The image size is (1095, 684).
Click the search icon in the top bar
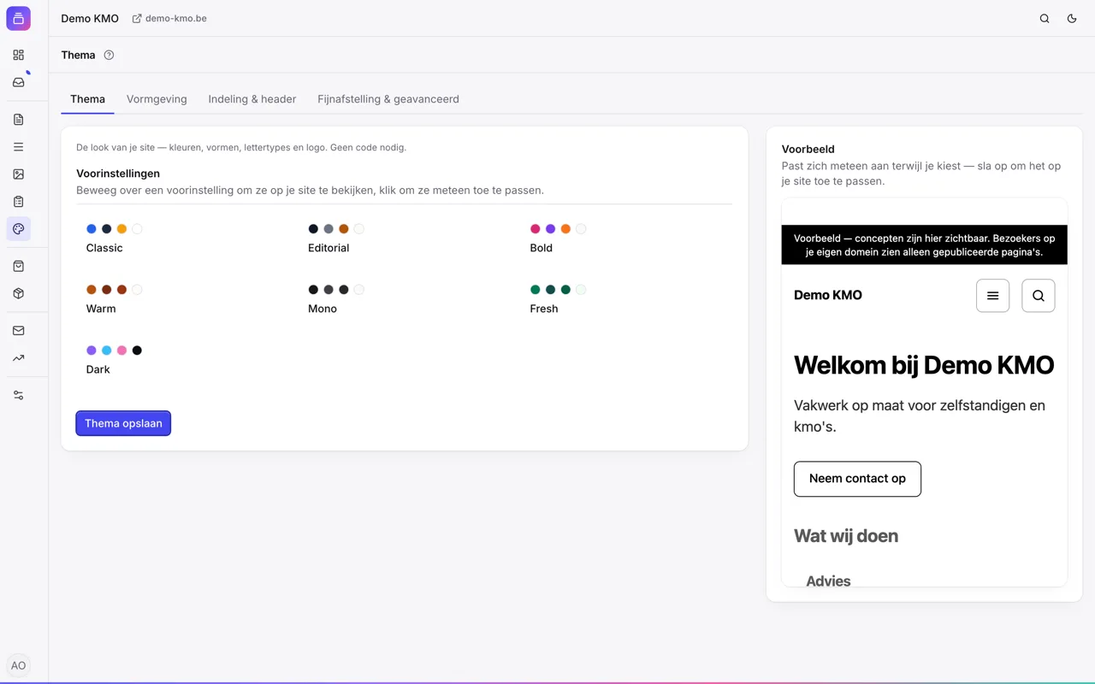pyautogui.click(x=1045, y=18)
